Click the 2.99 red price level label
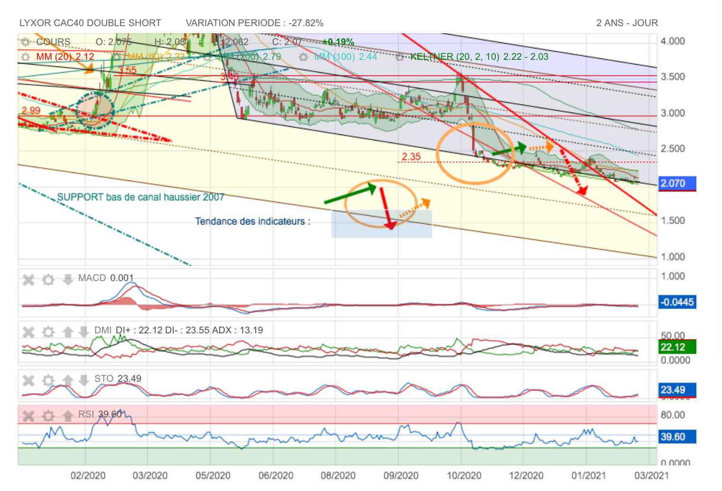 coord(31,110)
